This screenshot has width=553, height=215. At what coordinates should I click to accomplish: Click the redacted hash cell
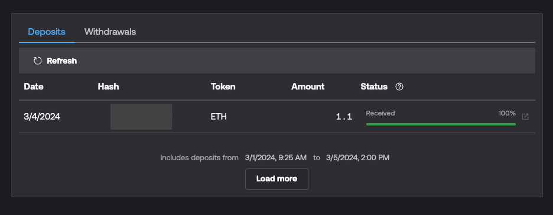141,117
